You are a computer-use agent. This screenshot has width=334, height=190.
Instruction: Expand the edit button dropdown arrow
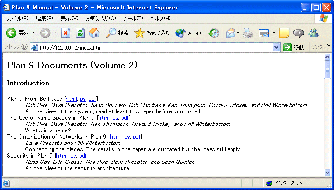coord(274,33)
